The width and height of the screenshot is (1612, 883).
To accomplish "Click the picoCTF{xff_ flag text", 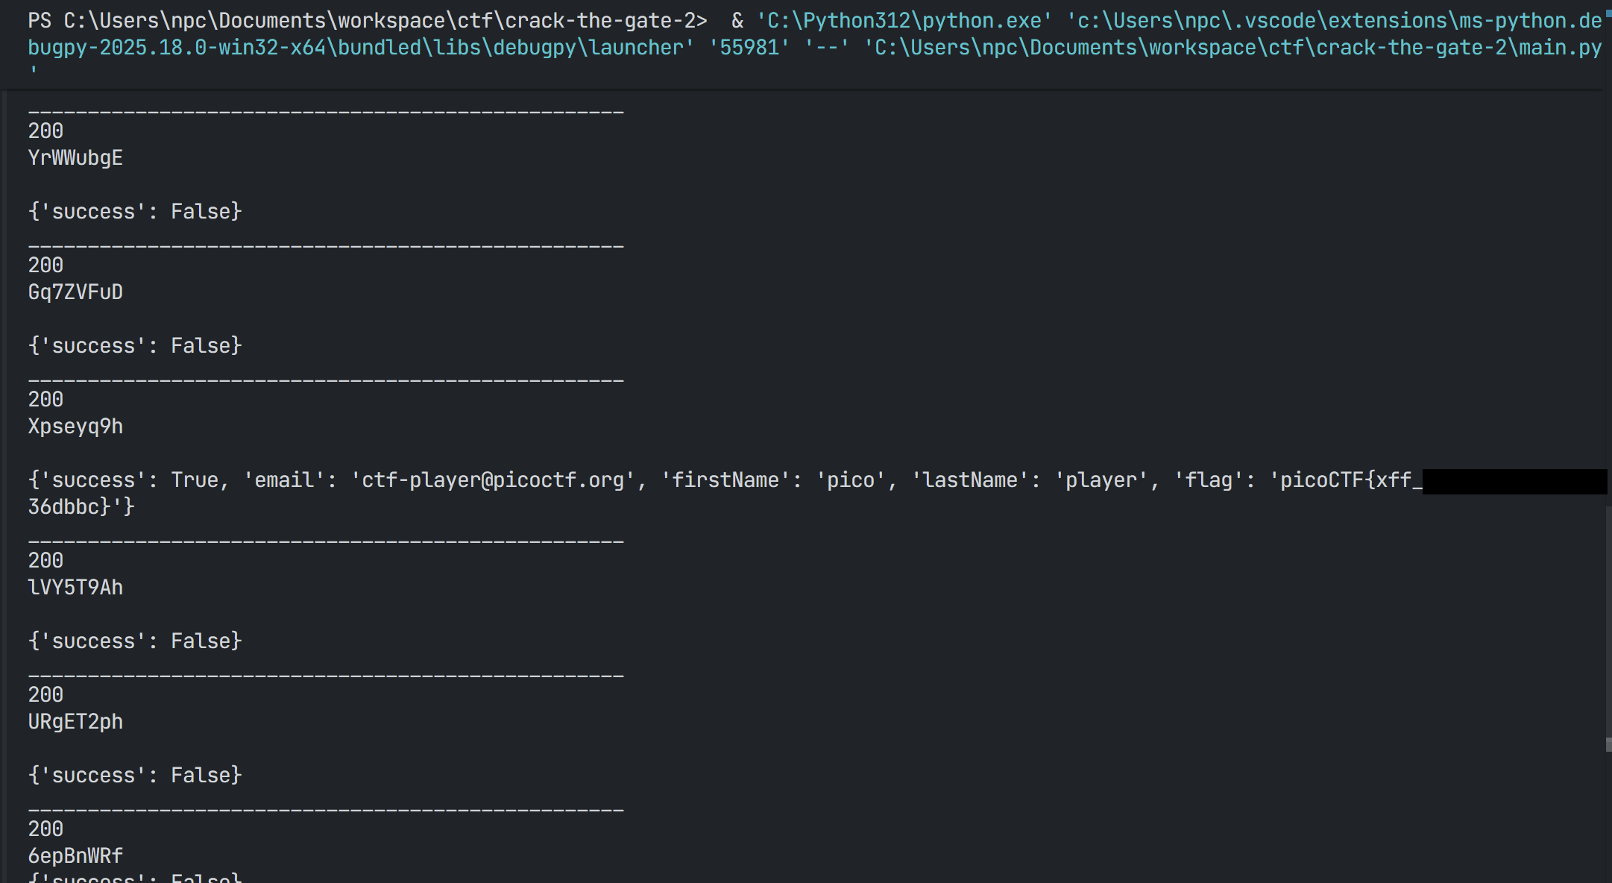I will point(1350,480).
